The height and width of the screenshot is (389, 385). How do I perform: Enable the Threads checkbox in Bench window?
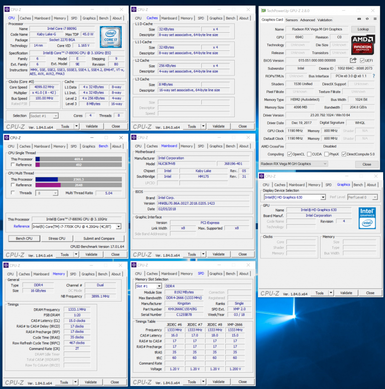(13, 193)
